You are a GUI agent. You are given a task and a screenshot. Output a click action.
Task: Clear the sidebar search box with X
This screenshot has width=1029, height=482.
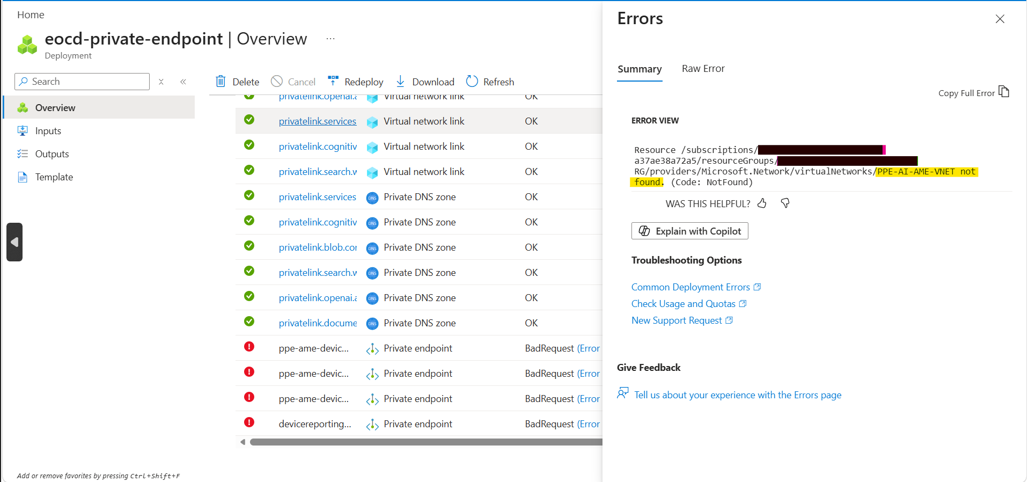tap(161, 82)
